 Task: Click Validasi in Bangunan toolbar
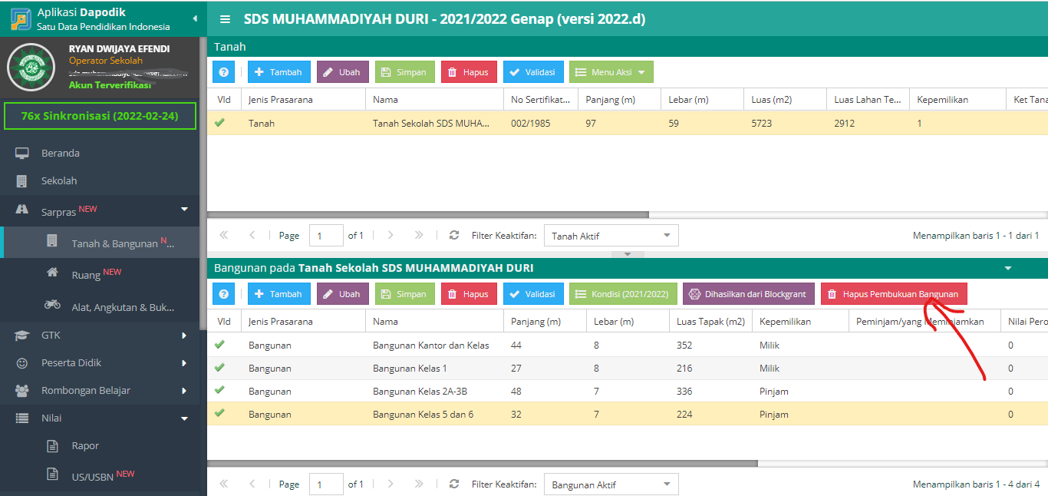click(x=533, y=294)
